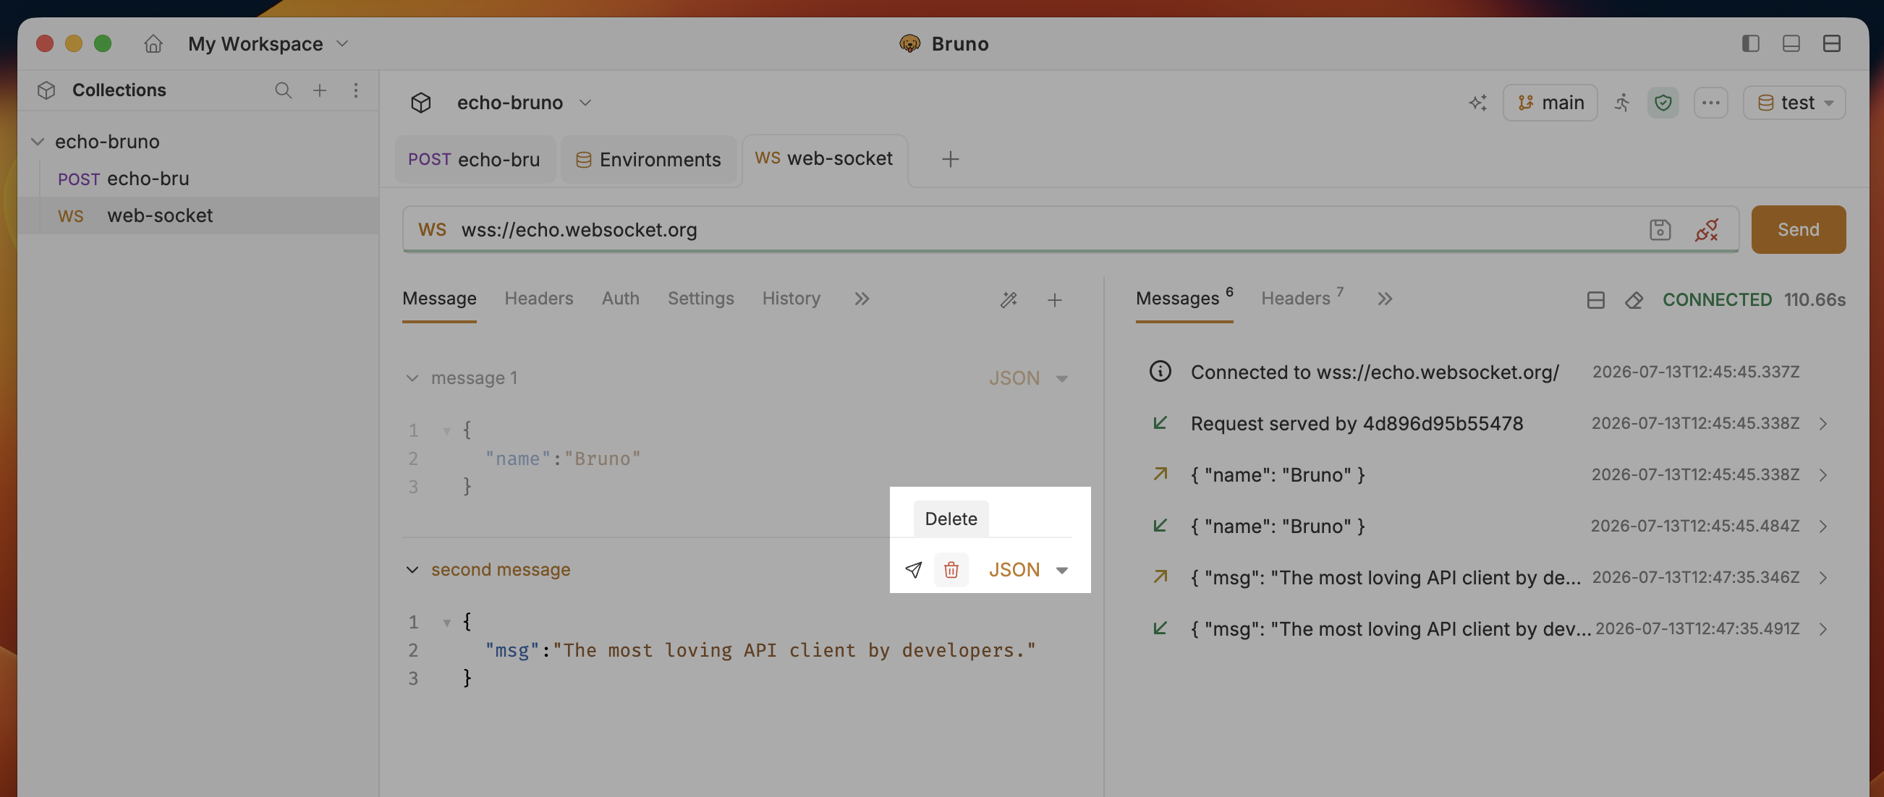Open the response Messages tab

tap(1184, 298)
